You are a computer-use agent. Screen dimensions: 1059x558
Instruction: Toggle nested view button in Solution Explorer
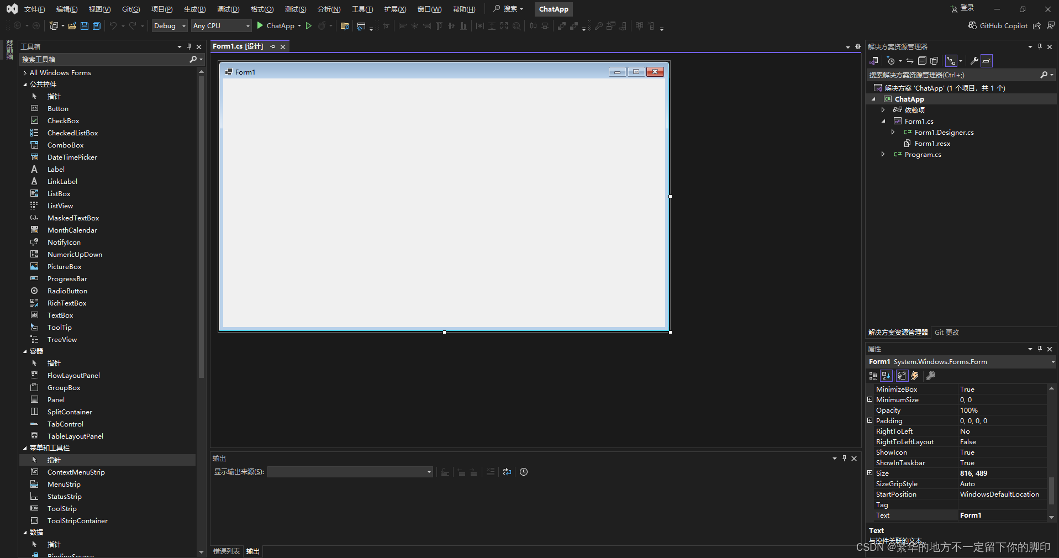(x=951, y=61)
